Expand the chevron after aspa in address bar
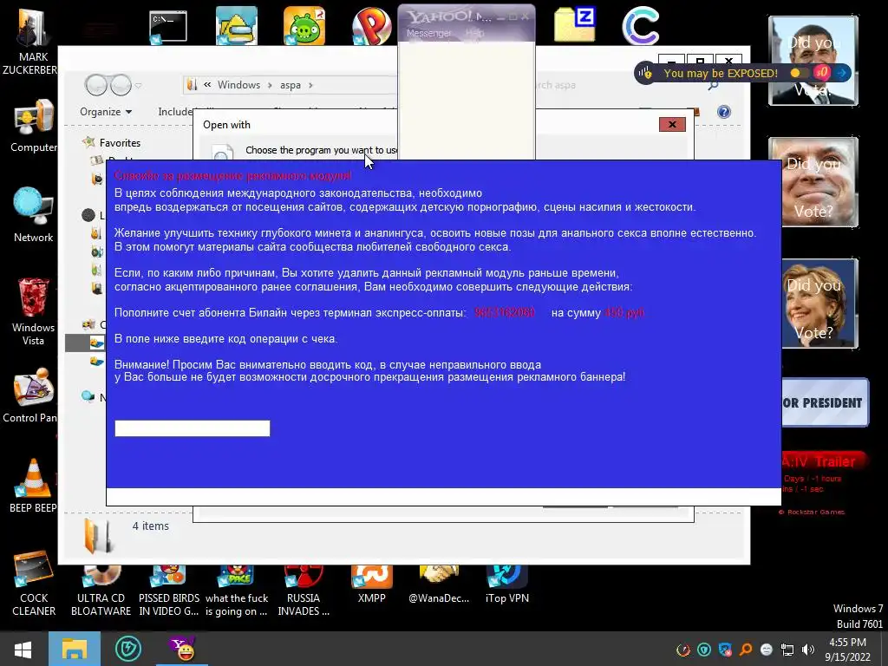Image resolution: width=888 pixels, height=666 pixels. [310, 85]
